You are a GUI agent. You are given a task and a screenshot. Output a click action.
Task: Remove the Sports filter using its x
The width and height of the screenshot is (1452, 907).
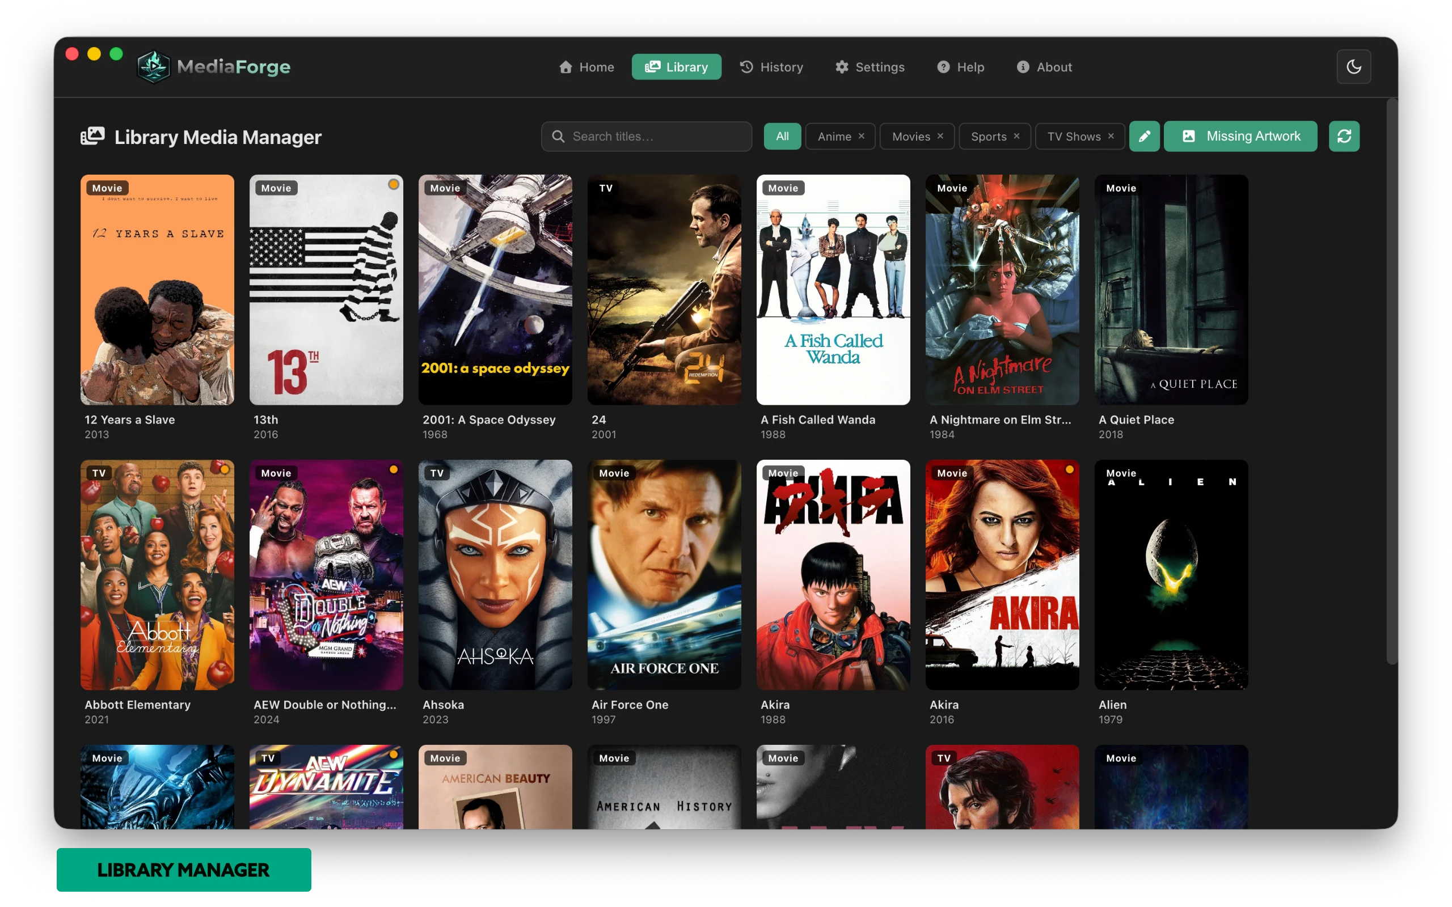(x=1016, y=136)
